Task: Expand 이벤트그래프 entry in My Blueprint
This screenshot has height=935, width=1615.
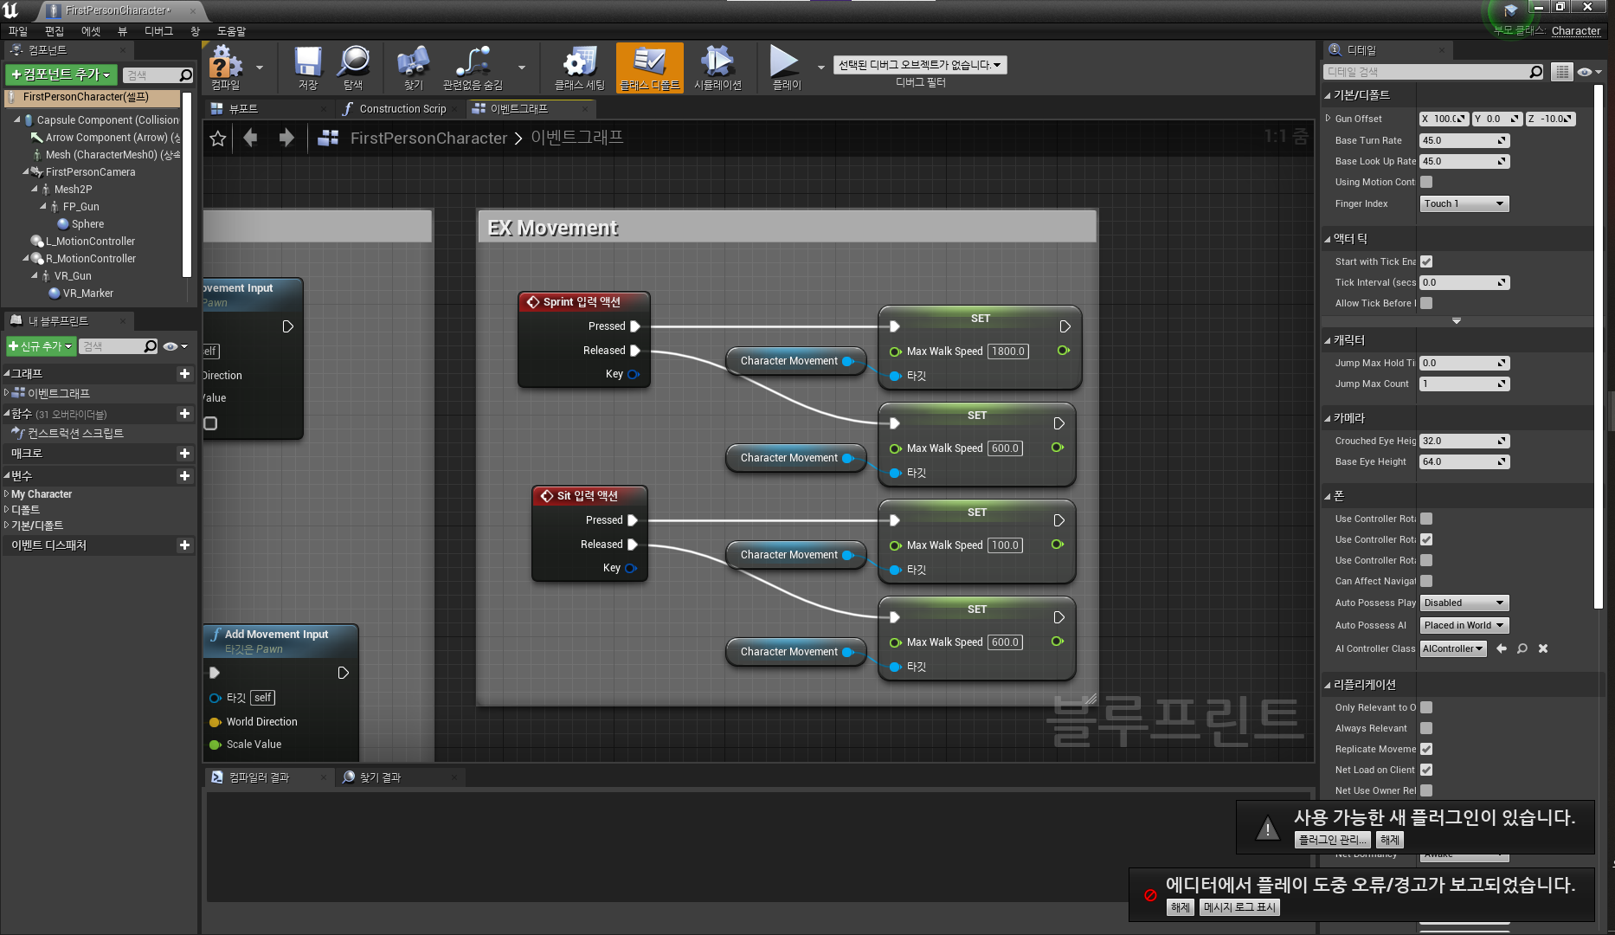Action: point(7,393)
